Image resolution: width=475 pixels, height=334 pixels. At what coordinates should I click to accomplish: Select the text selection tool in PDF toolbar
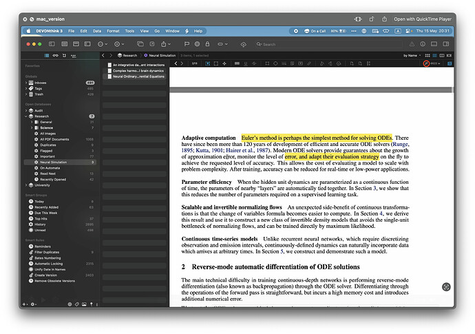tap(207, 63)
